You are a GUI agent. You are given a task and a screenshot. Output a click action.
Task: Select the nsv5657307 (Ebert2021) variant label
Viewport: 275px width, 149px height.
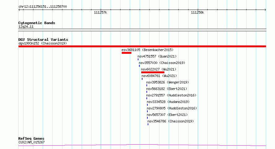(167, 115)
